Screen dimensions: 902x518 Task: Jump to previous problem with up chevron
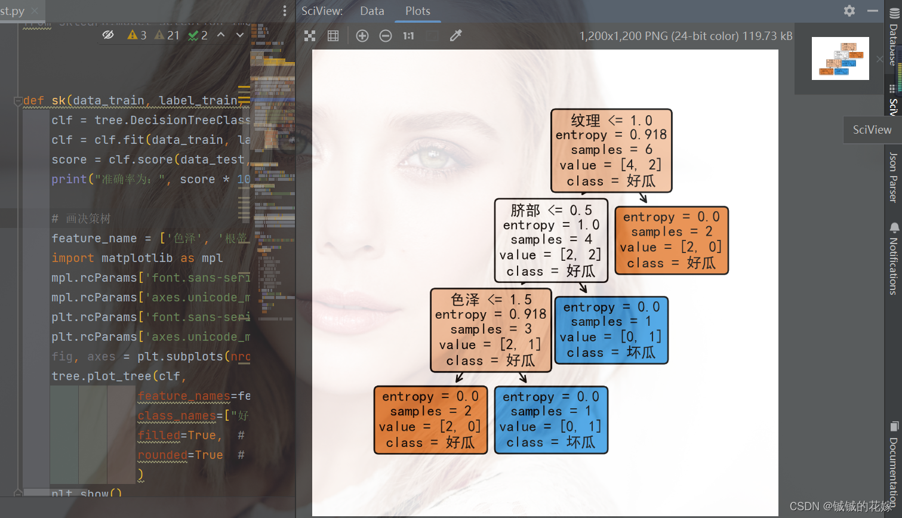point(221,35)
